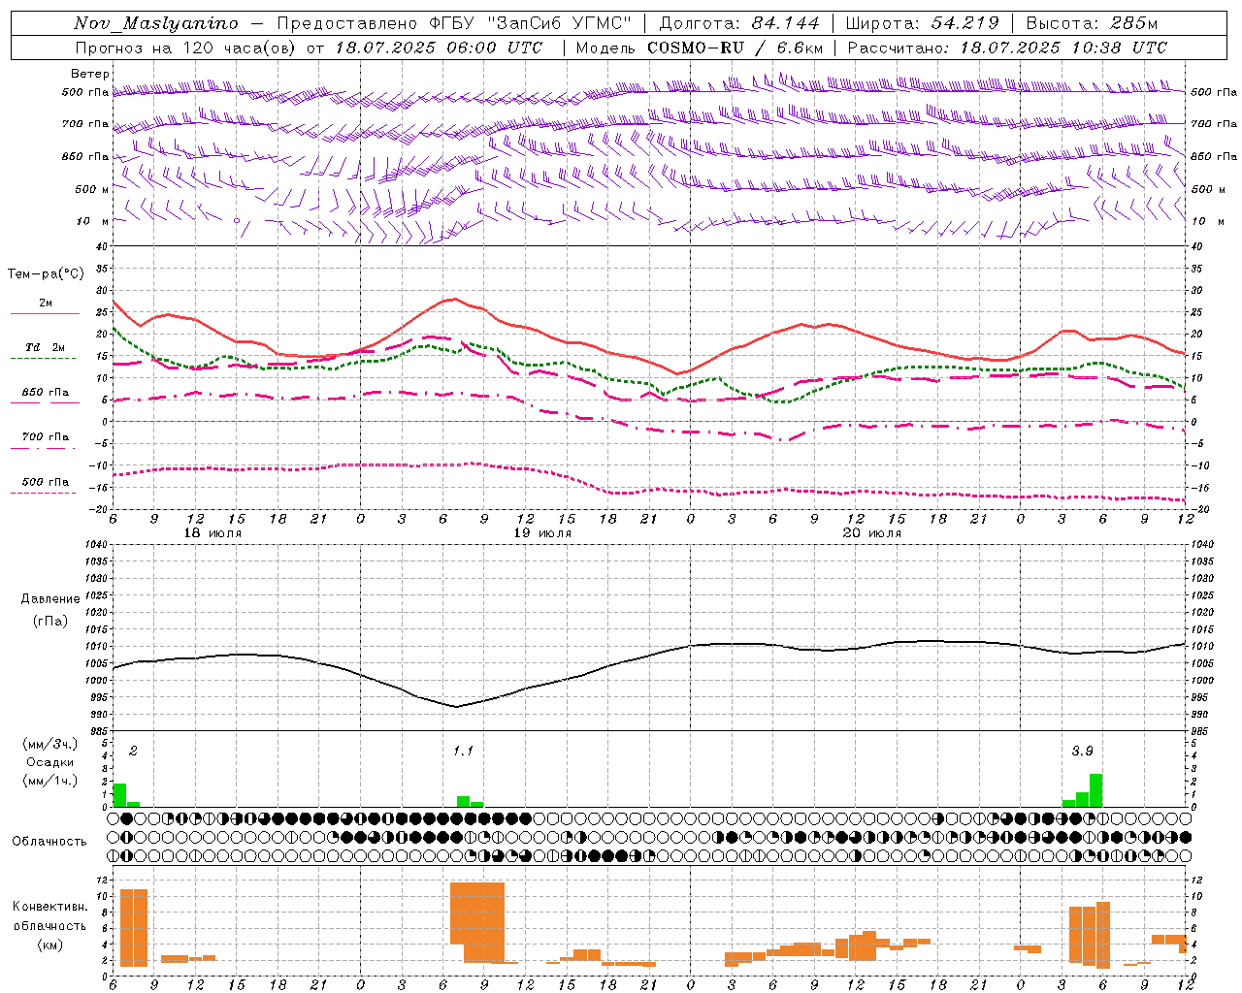This screenshot has height=993, width=1242.
Task: Click precipitation total '3.9'
Action: (1082, 752)
